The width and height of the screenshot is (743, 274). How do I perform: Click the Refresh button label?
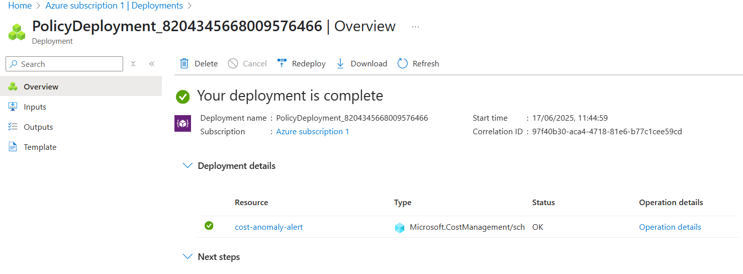pos(426,63)
